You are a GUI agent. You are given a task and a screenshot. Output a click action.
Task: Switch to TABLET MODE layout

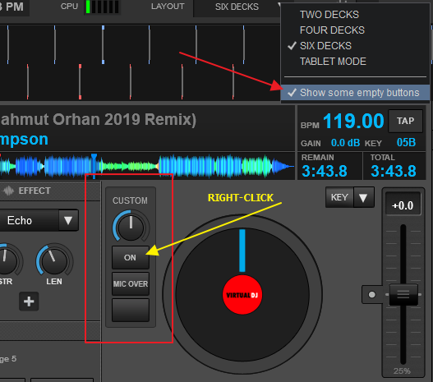(x=333, y=62)
